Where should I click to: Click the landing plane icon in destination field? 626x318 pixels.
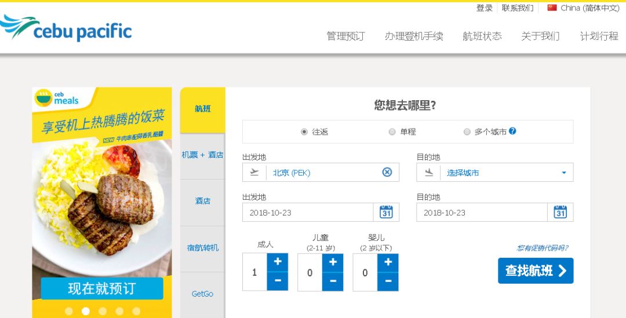coord(429,172)
